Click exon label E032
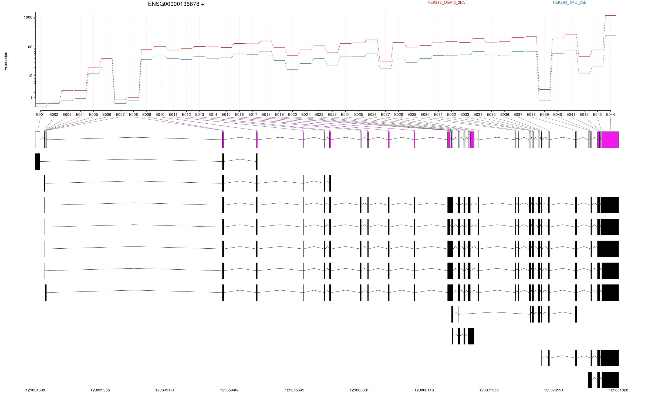 tap(451, 114)
